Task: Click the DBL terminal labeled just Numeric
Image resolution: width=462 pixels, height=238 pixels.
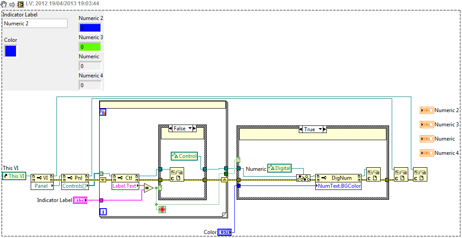Action: point(426,139)
